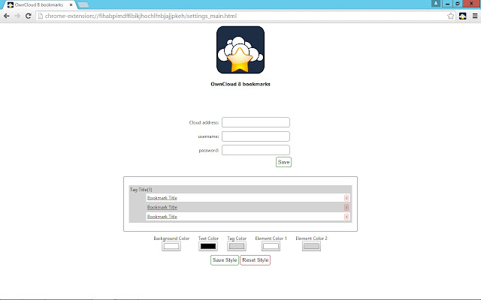Open the Tag Color picker
This screenshot has height=300, width=481.
tap(237, 246)
